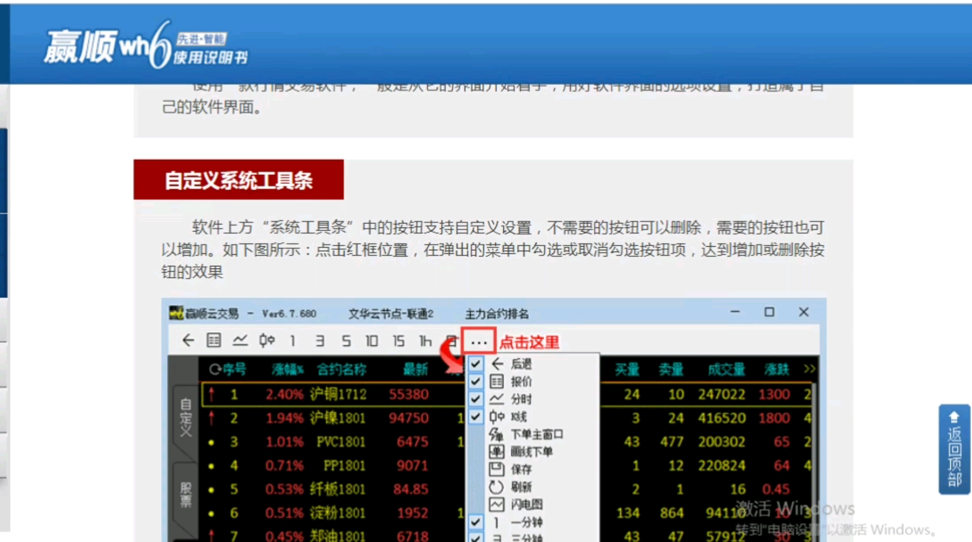Click the latest price 55380

point(409,394)
